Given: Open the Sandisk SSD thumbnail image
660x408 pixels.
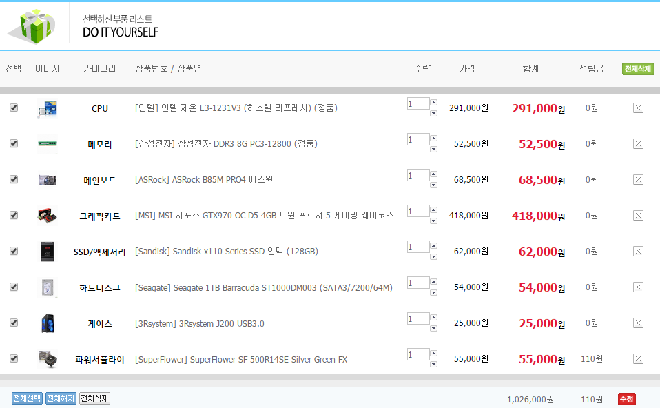Looking at the screenshot, I should 47,252.
